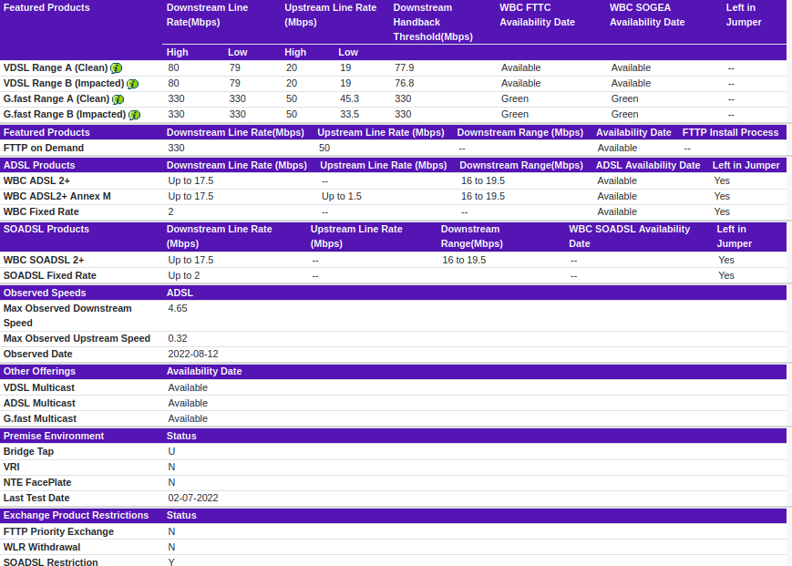792x566 pixels.
Task: Click the Other Offerings section header
Action: [39, 371]
